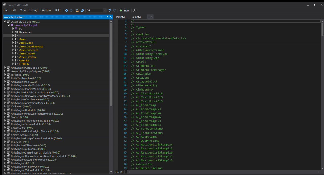Click the Save All icon
Viewport: 324px width, 175px height.
pos(82,10)
